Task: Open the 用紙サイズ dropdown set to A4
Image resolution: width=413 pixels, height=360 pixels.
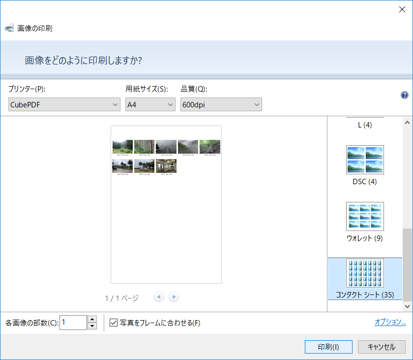Action: click(150, 104)
